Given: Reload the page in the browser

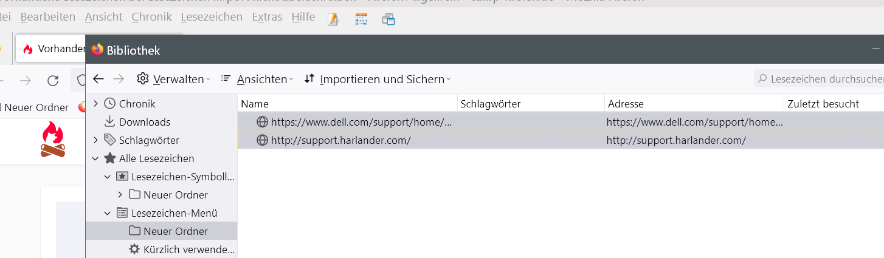Looking at the screenshot, I should [53, 81].
